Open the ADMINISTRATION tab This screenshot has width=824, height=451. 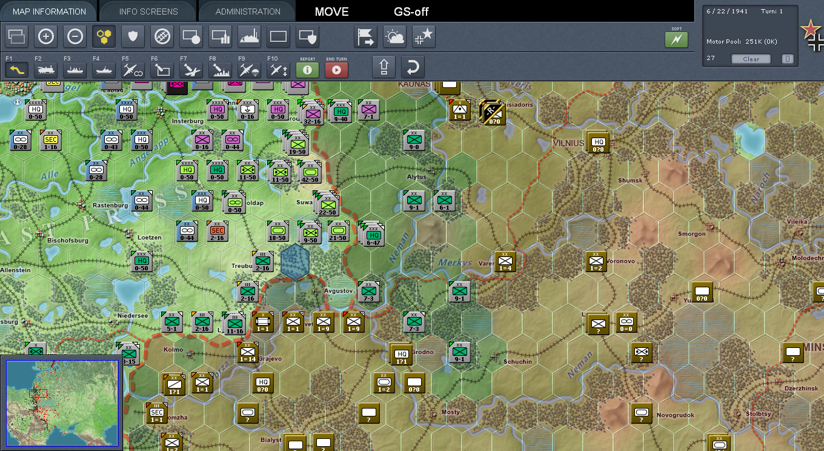pos(248,12)
